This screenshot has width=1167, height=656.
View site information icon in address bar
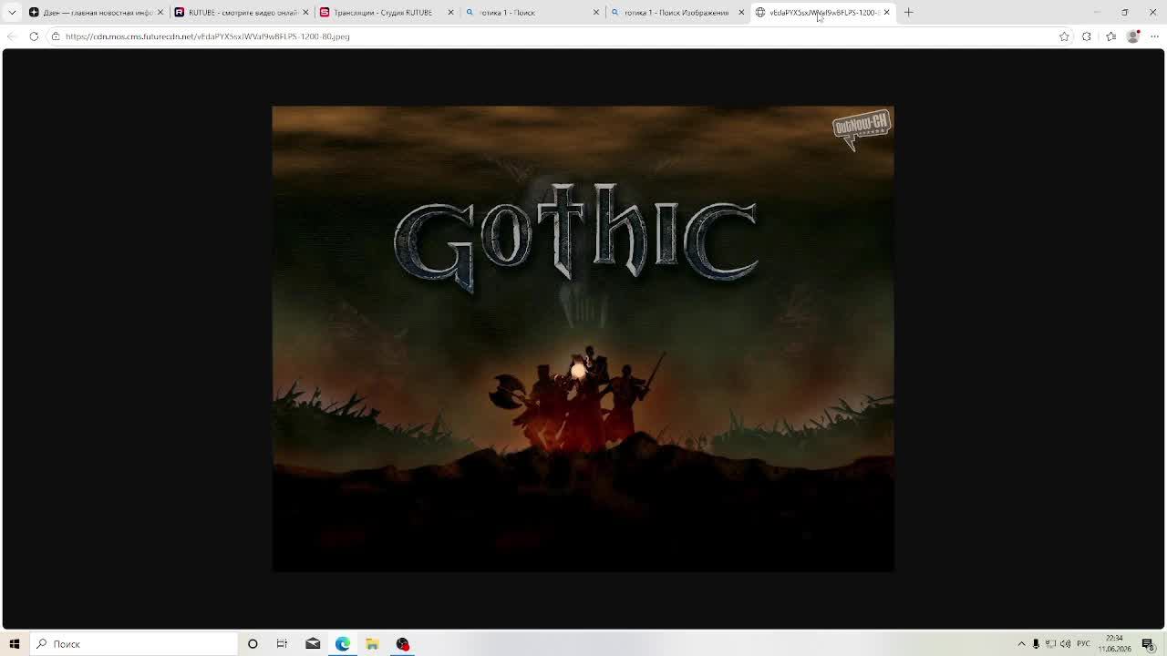[56, 36]
